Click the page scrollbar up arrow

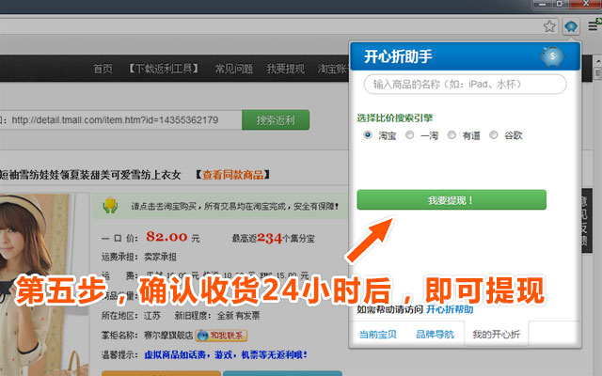coord(598,61)
